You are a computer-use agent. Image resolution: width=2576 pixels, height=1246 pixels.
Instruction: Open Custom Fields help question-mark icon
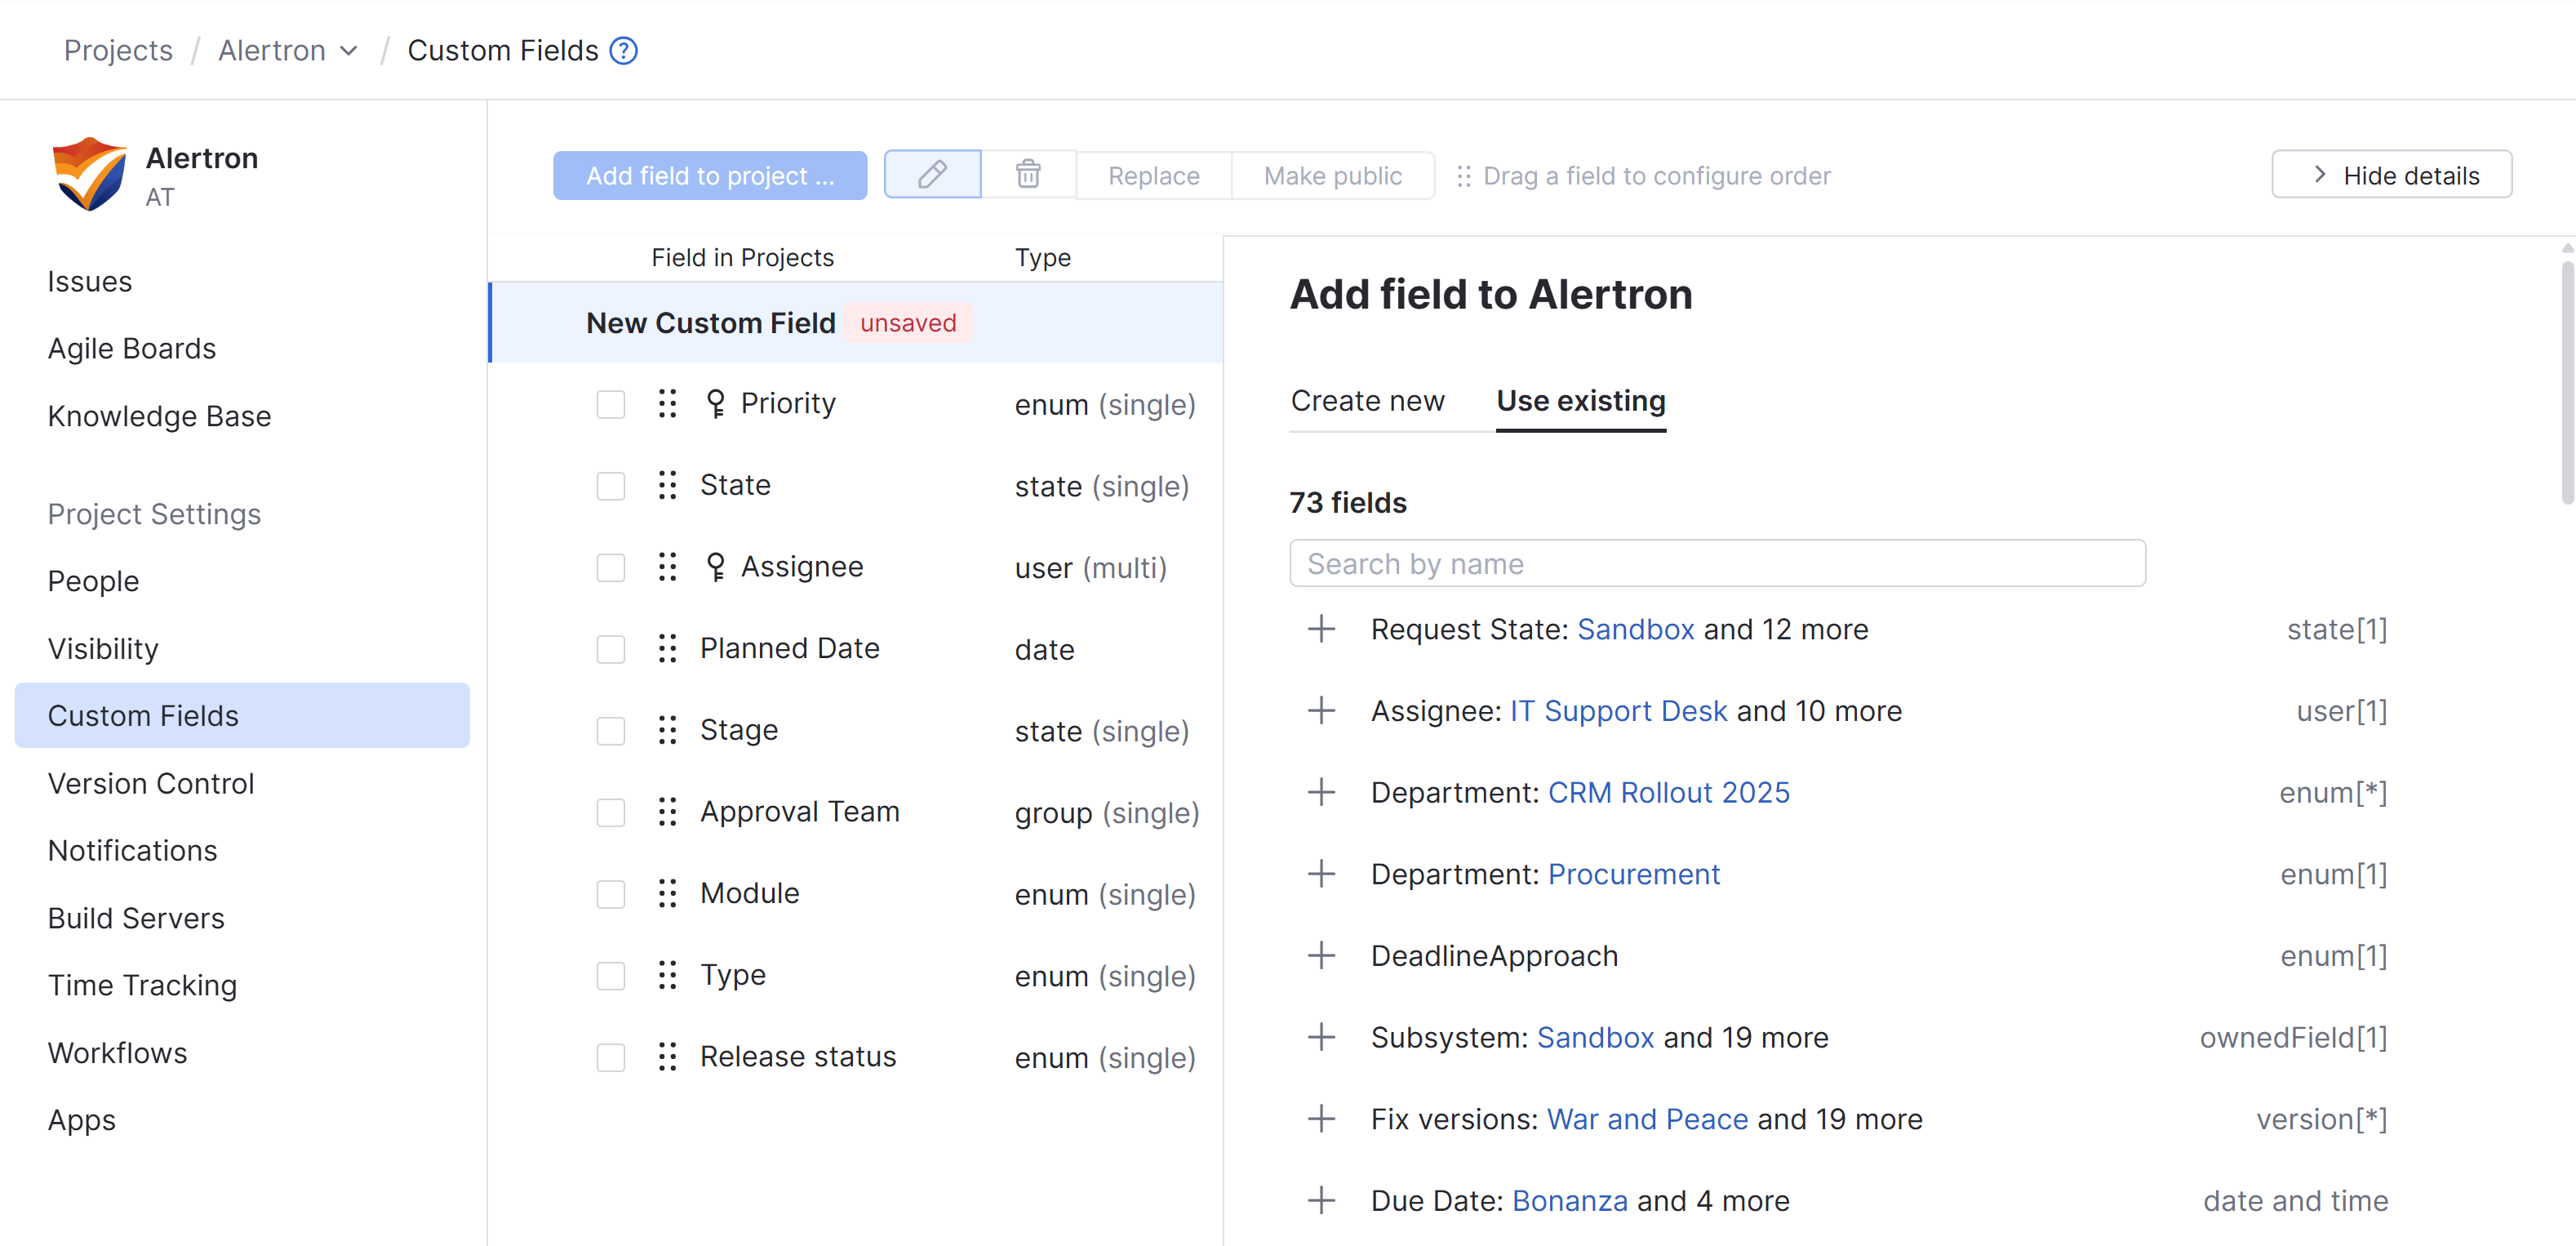coord(624,51)
